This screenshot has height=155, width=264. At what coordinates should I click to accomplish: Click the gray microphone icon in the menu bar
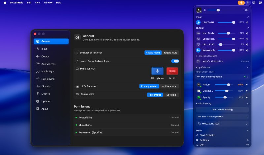tap(248, 3)
